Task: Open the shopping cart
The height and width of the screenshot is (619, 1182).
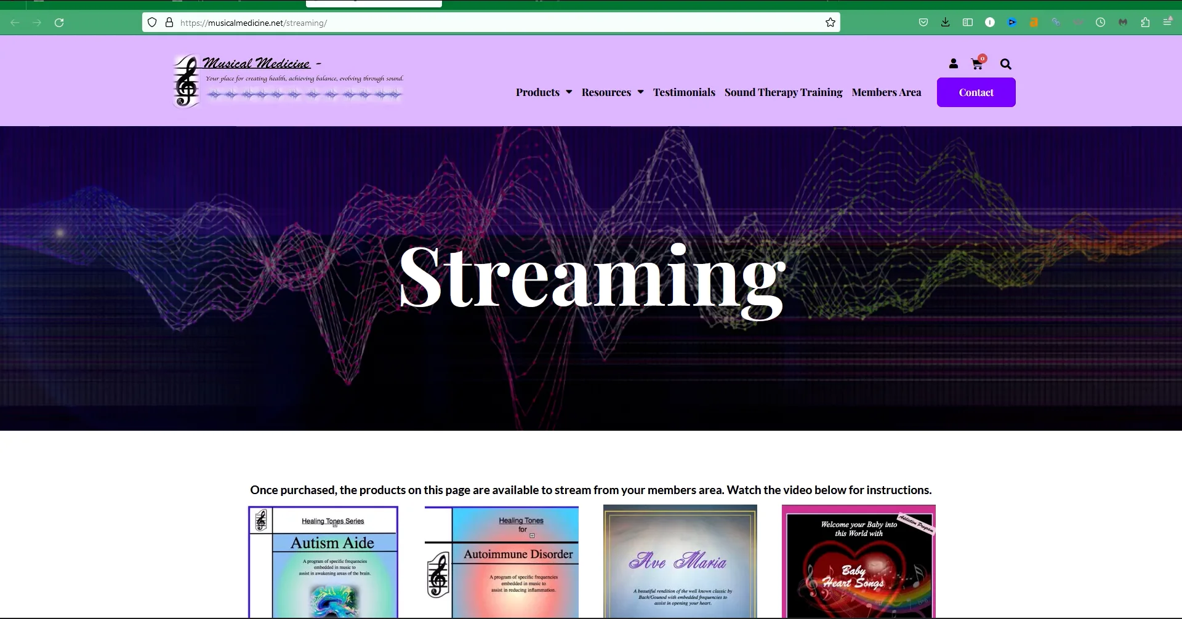Action: (977, 63)
